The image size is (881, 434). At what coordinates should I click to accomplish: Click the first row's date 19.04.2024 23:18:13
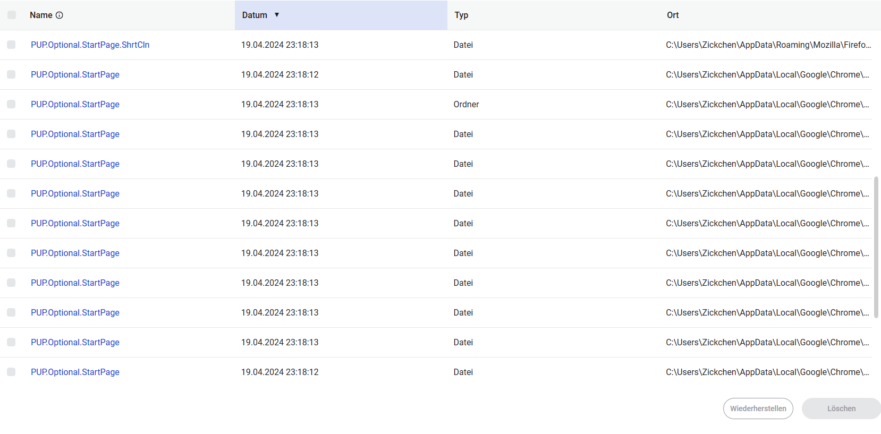279,45
